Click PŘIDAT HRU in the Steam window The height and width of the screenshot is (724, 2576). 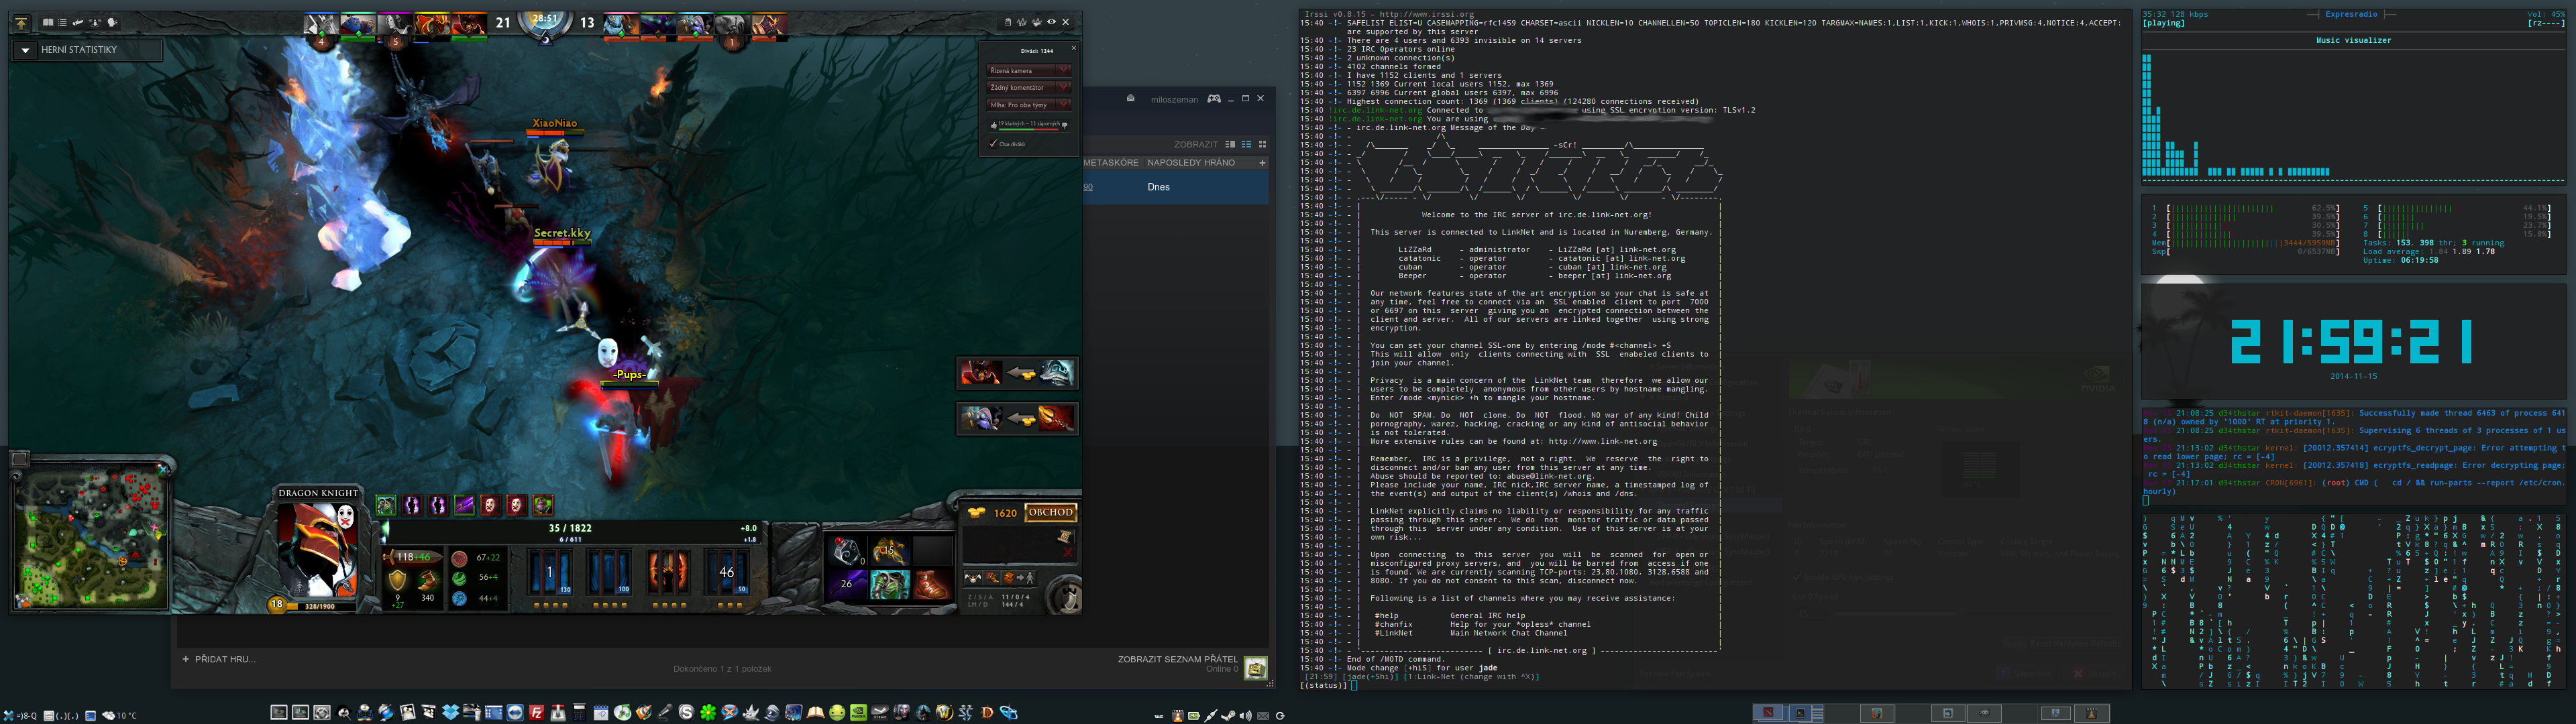click(219, 659)
